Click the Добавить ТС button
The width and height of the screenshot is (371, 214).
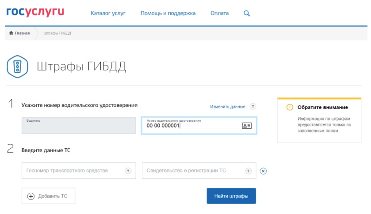(48, 196)
